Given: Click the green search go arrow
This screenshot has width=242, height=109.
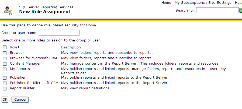Looking at the screenshot, I should [241, 10].
